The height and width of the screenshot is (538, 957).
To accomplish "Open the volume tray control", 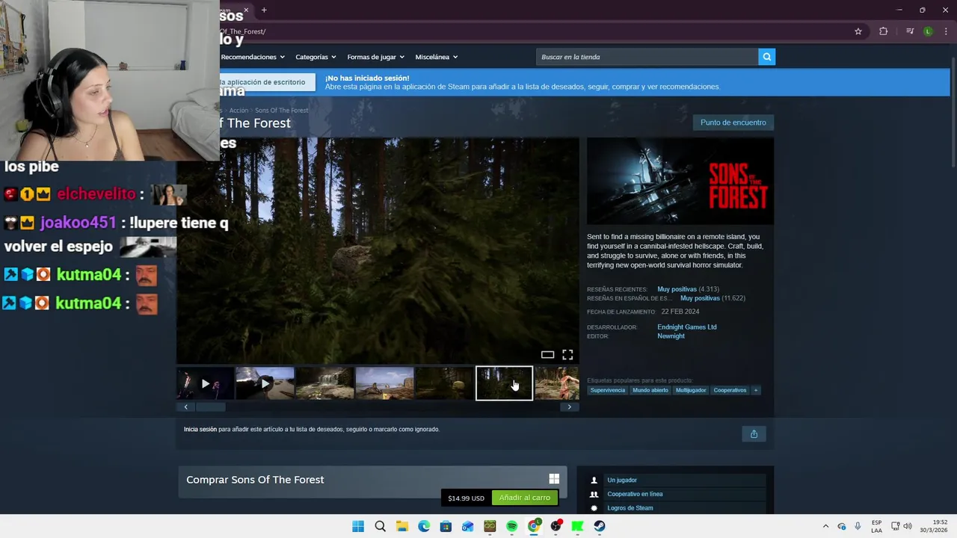I will (x=908, y=526).
